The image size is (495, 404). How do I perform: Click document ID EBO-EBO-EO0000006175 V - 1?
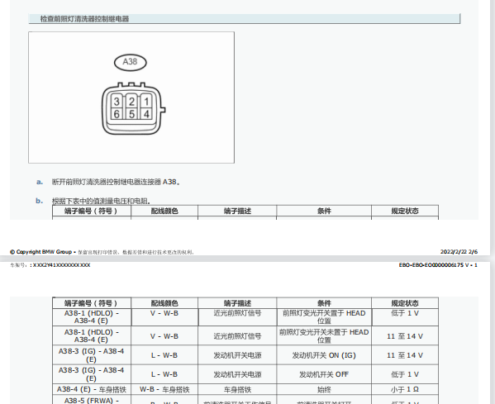point(438,265)
